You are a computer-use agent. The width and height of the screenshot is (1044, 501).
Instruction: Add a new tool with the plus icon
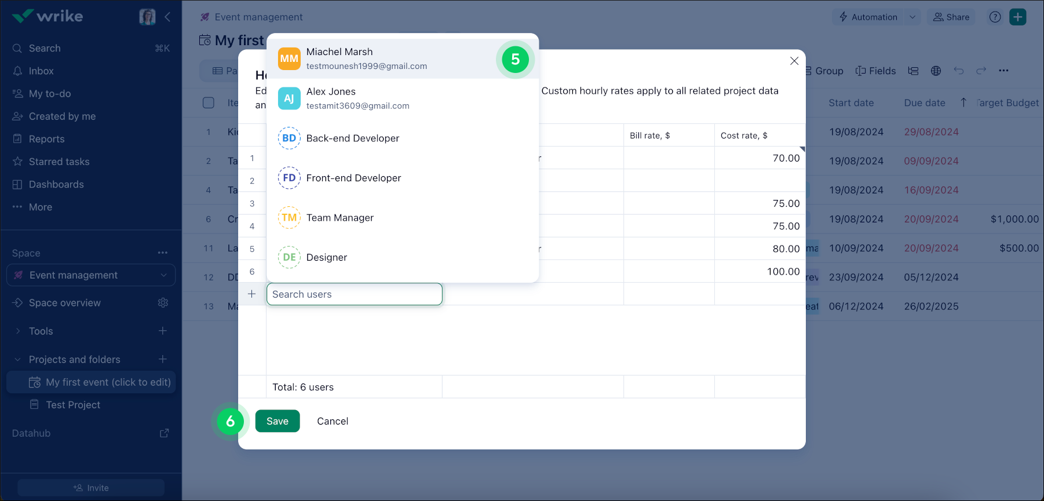[163, 331]
